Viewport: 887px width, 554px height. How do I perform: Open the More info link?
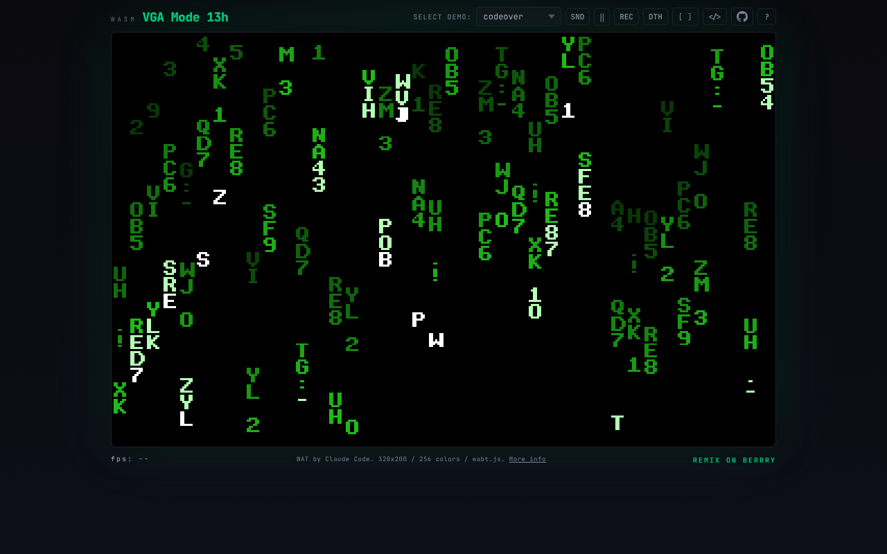[x=527, y=458]
